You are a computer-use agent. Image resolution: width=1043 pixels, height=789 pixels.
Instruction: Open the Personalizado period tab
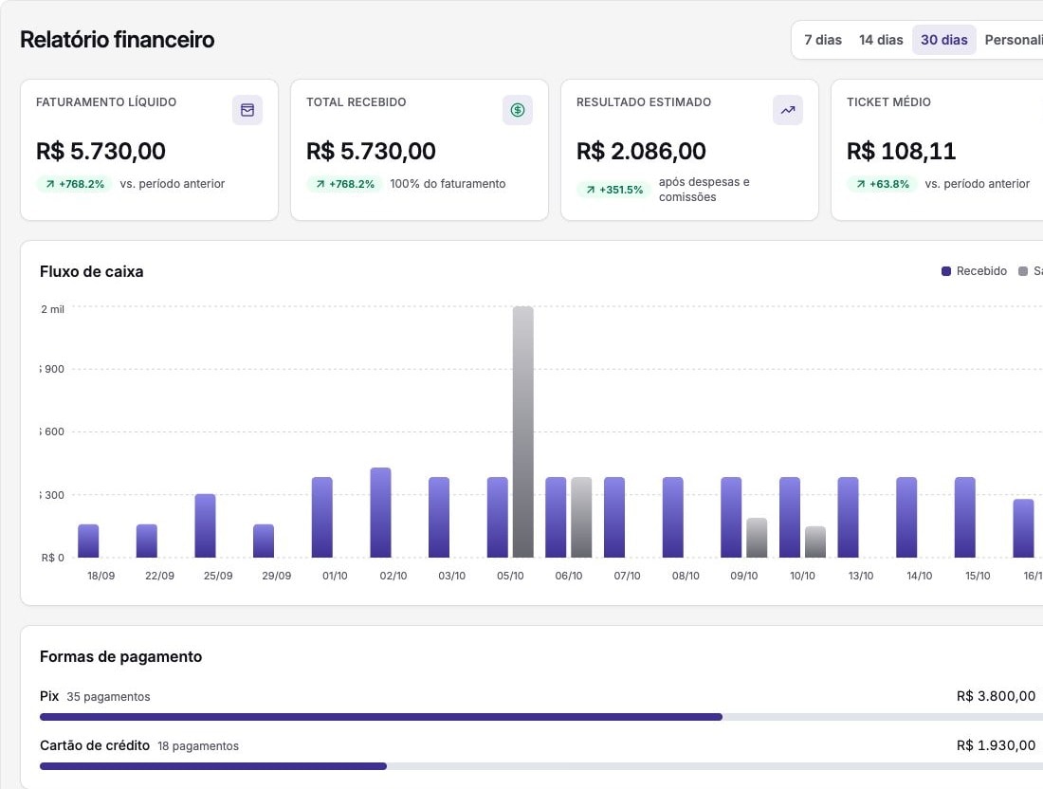1013,40
